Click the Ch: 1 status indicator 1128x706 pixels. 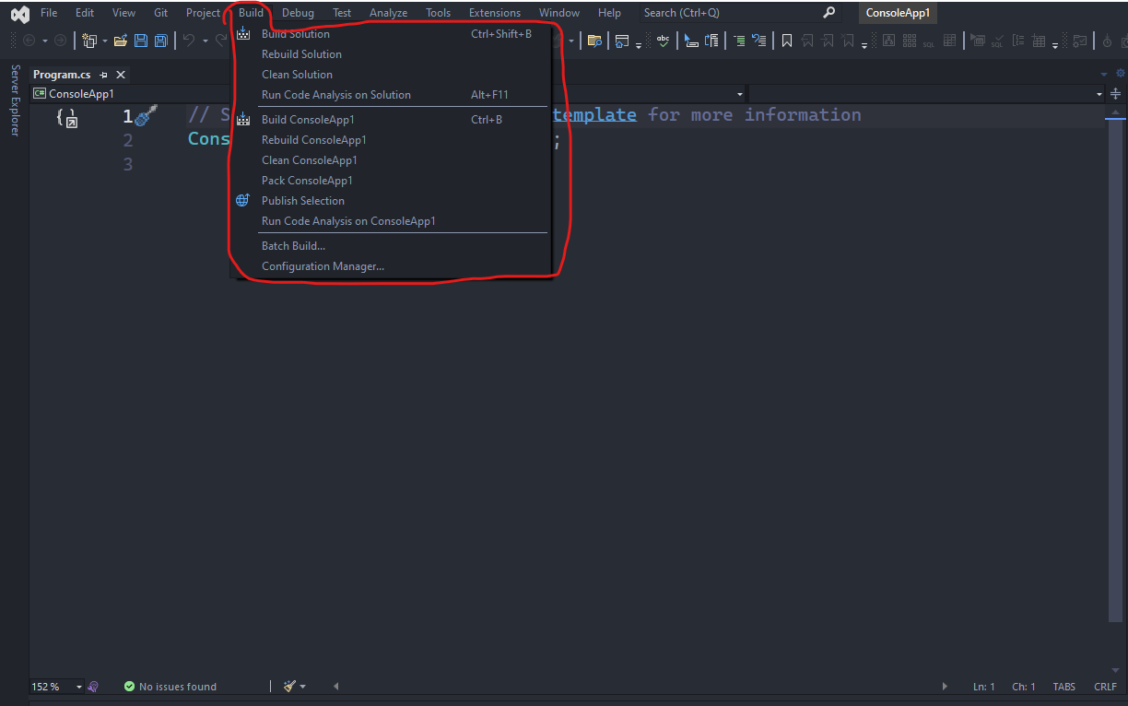point(1023,687)
